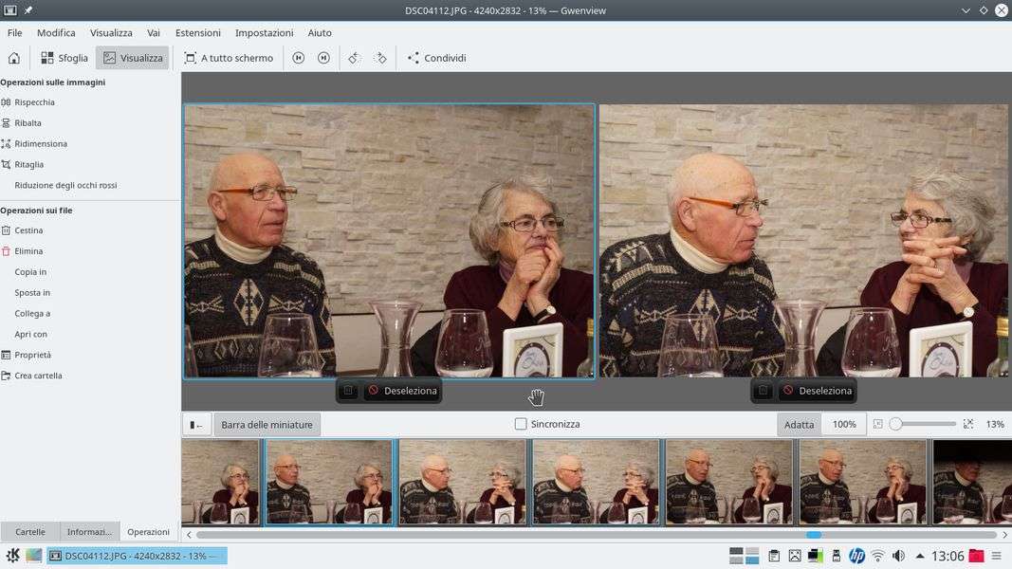Viewport: 1012px width, 569px height.
Task: Click the previous image toolbar icon
Action: click(298, 58)
